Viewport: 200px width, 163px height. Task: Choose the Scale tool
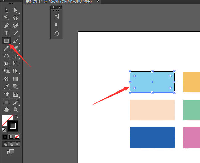tap(16, 56)
